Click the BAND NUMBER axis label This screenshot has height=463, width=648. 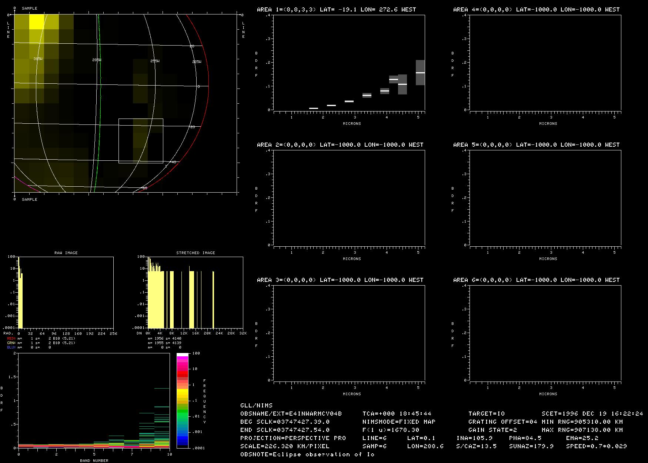94,460
